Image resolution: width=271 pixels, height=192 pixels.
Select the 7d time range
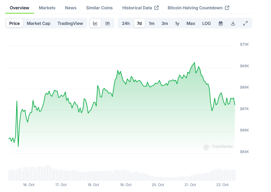pyautogui.click(x=139, y=23)
